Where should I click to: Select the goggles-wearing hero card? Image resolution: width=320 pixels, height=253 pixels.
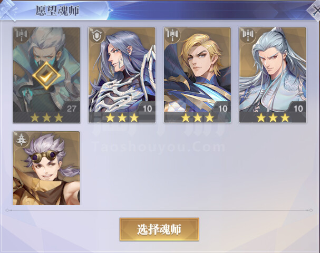[46, 168]
